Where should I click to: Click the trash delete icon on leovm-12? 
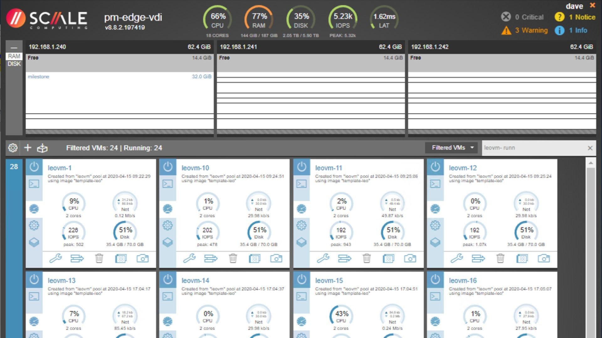point(500,259)
